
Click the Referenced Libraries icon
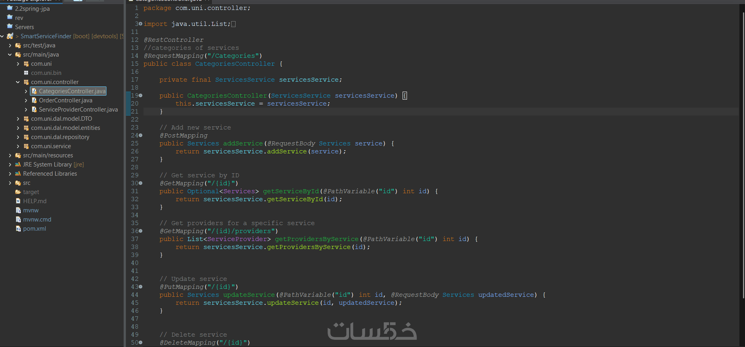18,174
